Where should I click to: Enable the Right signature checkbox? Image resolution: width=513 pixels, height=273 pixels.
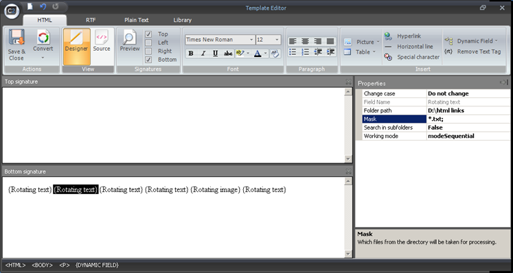148,51
